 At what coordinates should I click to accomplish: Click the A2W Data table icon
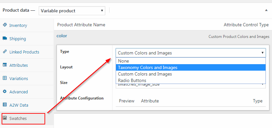coord(5,105)
